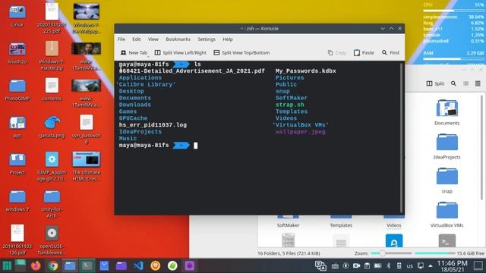Click Split button in Dolphin file manager
The width and height of the screenshot is (486, 273).
tap(435, 83)
